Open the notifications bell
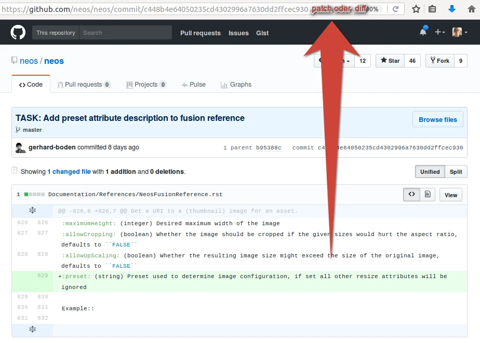The height and width of the screenshot is (343, 480). point(423,31)
